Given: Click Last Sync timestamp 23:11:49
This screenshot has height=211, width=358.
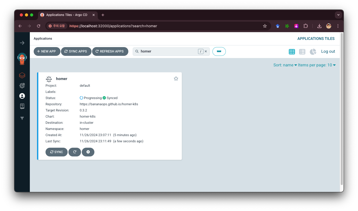Looking at the screenshot, I should (95, 141).
